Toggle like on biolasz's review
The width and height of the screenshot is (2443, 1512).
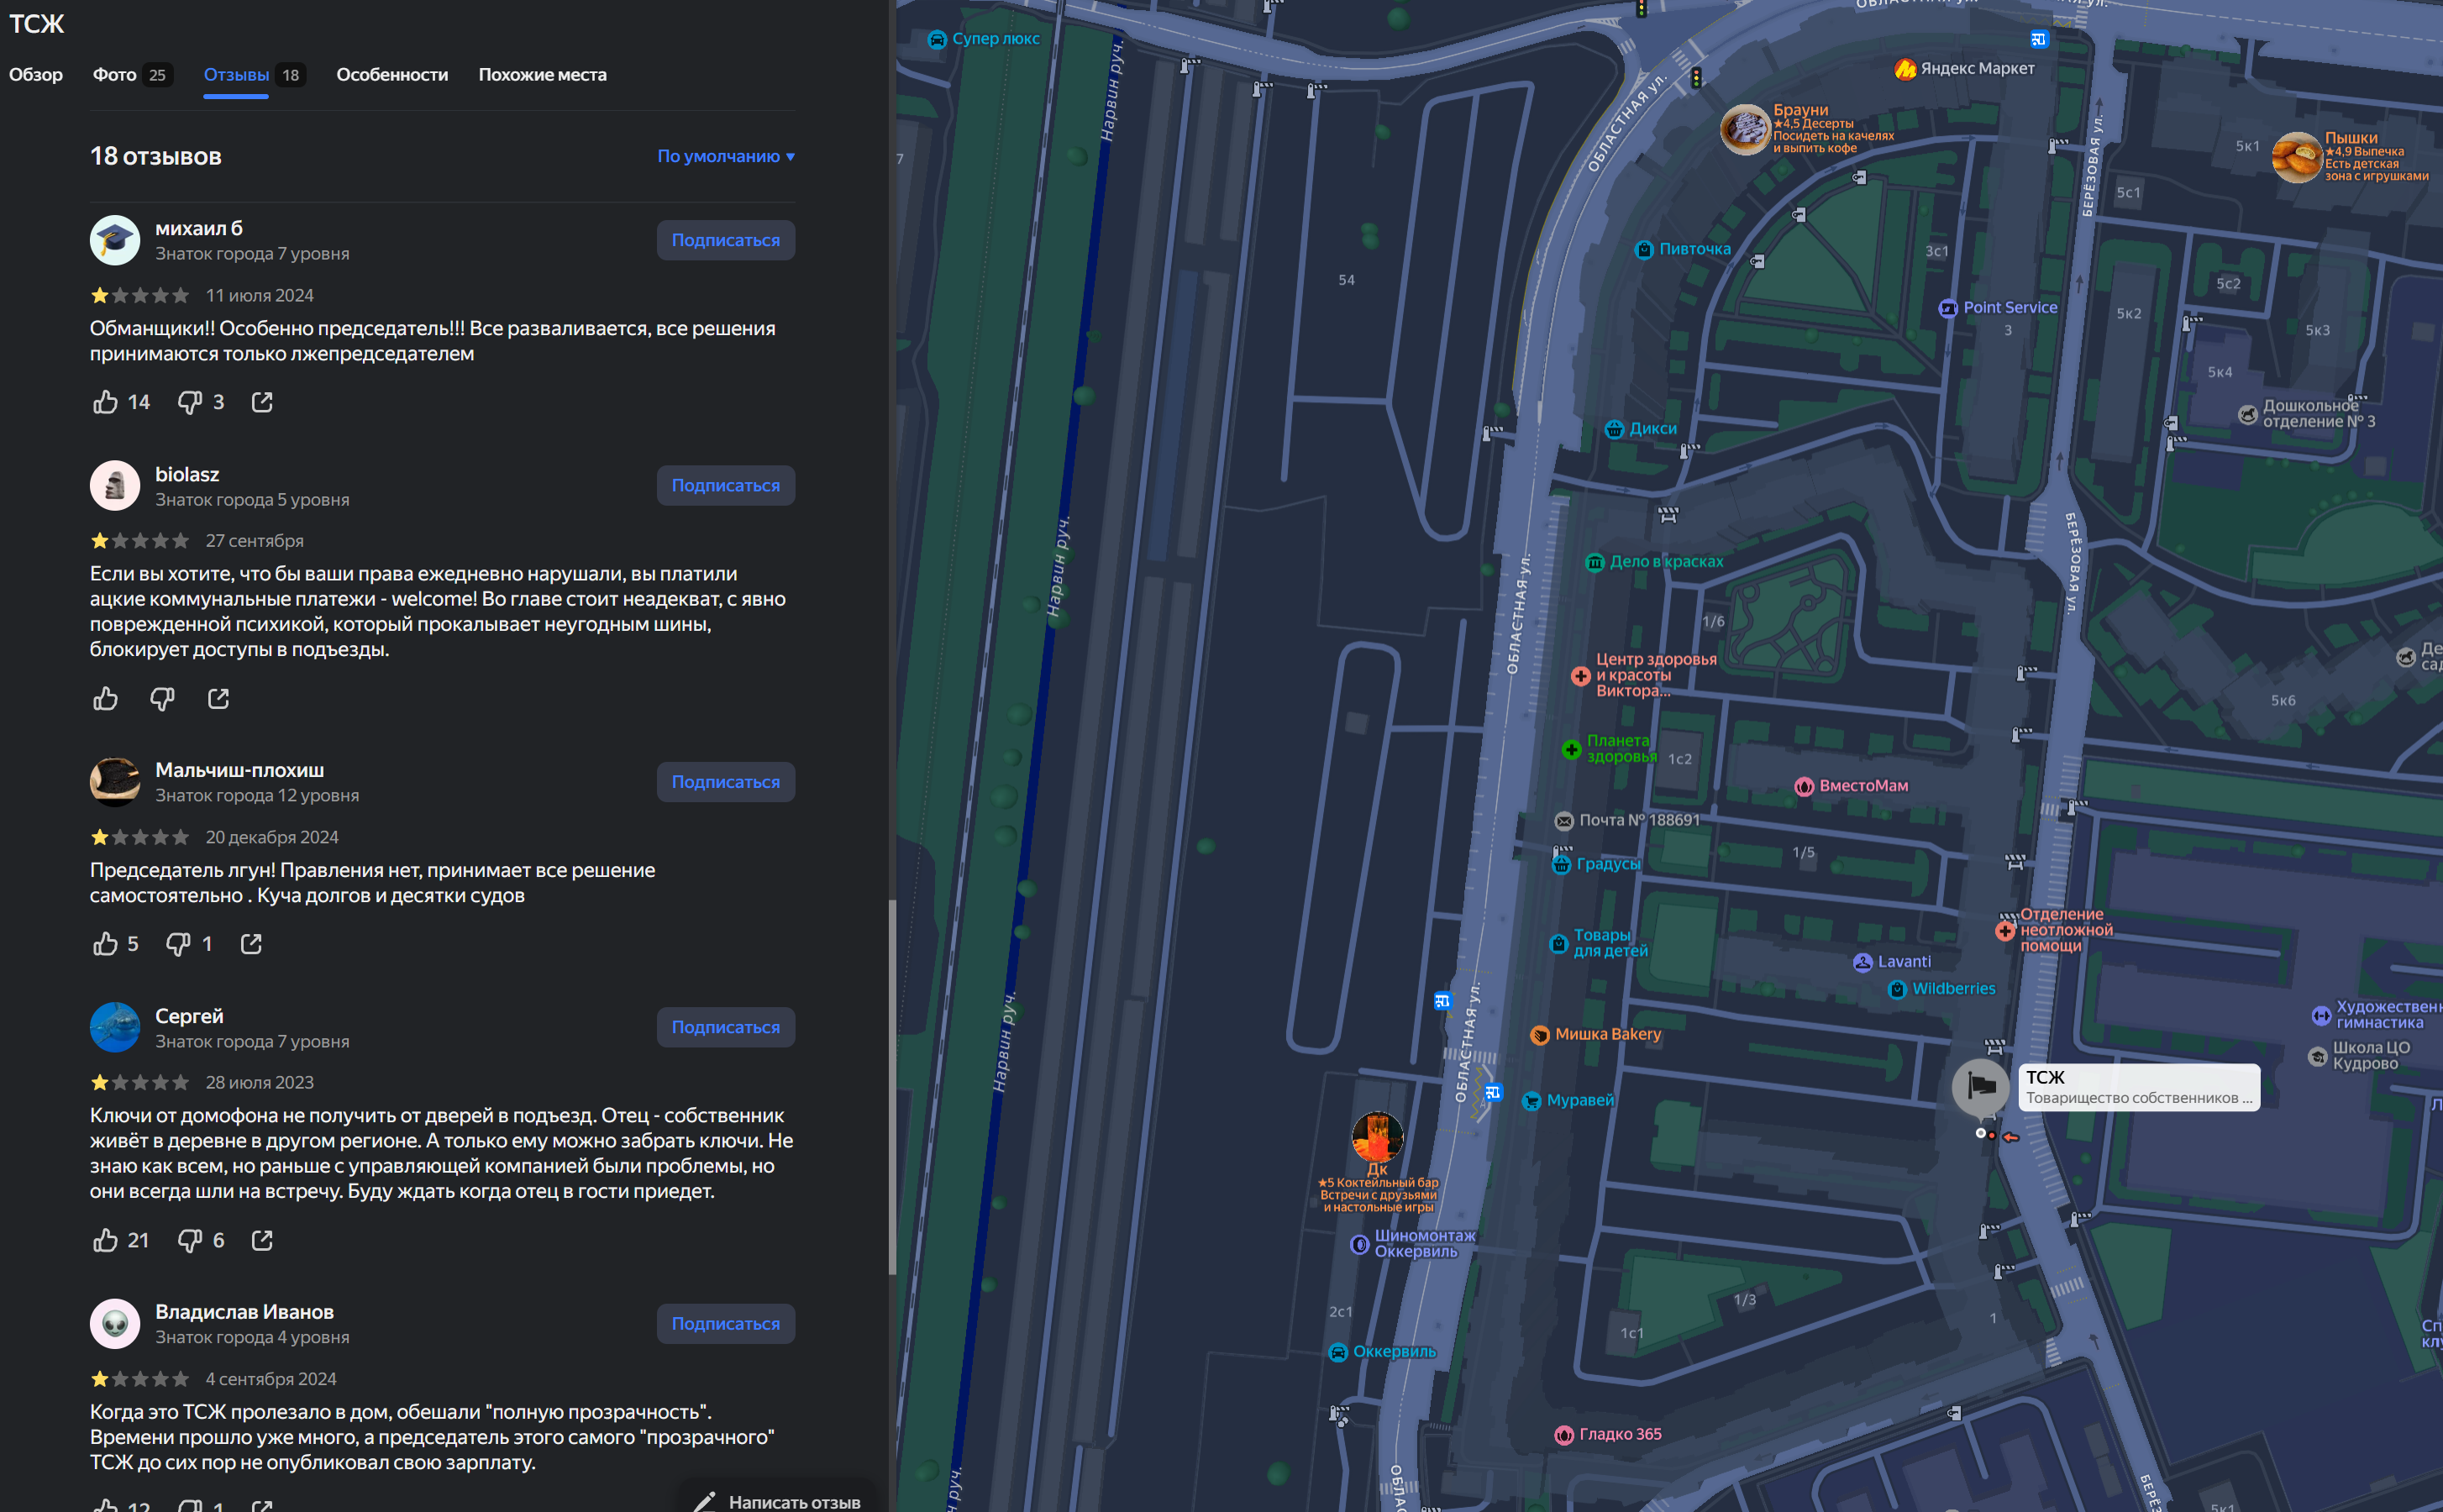[105, 698]
